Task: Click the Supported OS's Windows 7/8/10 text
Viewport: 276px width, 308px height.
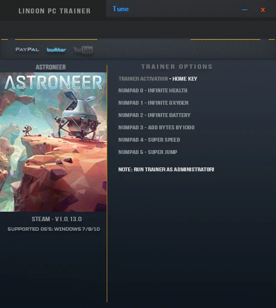Action: coord(54,229)
